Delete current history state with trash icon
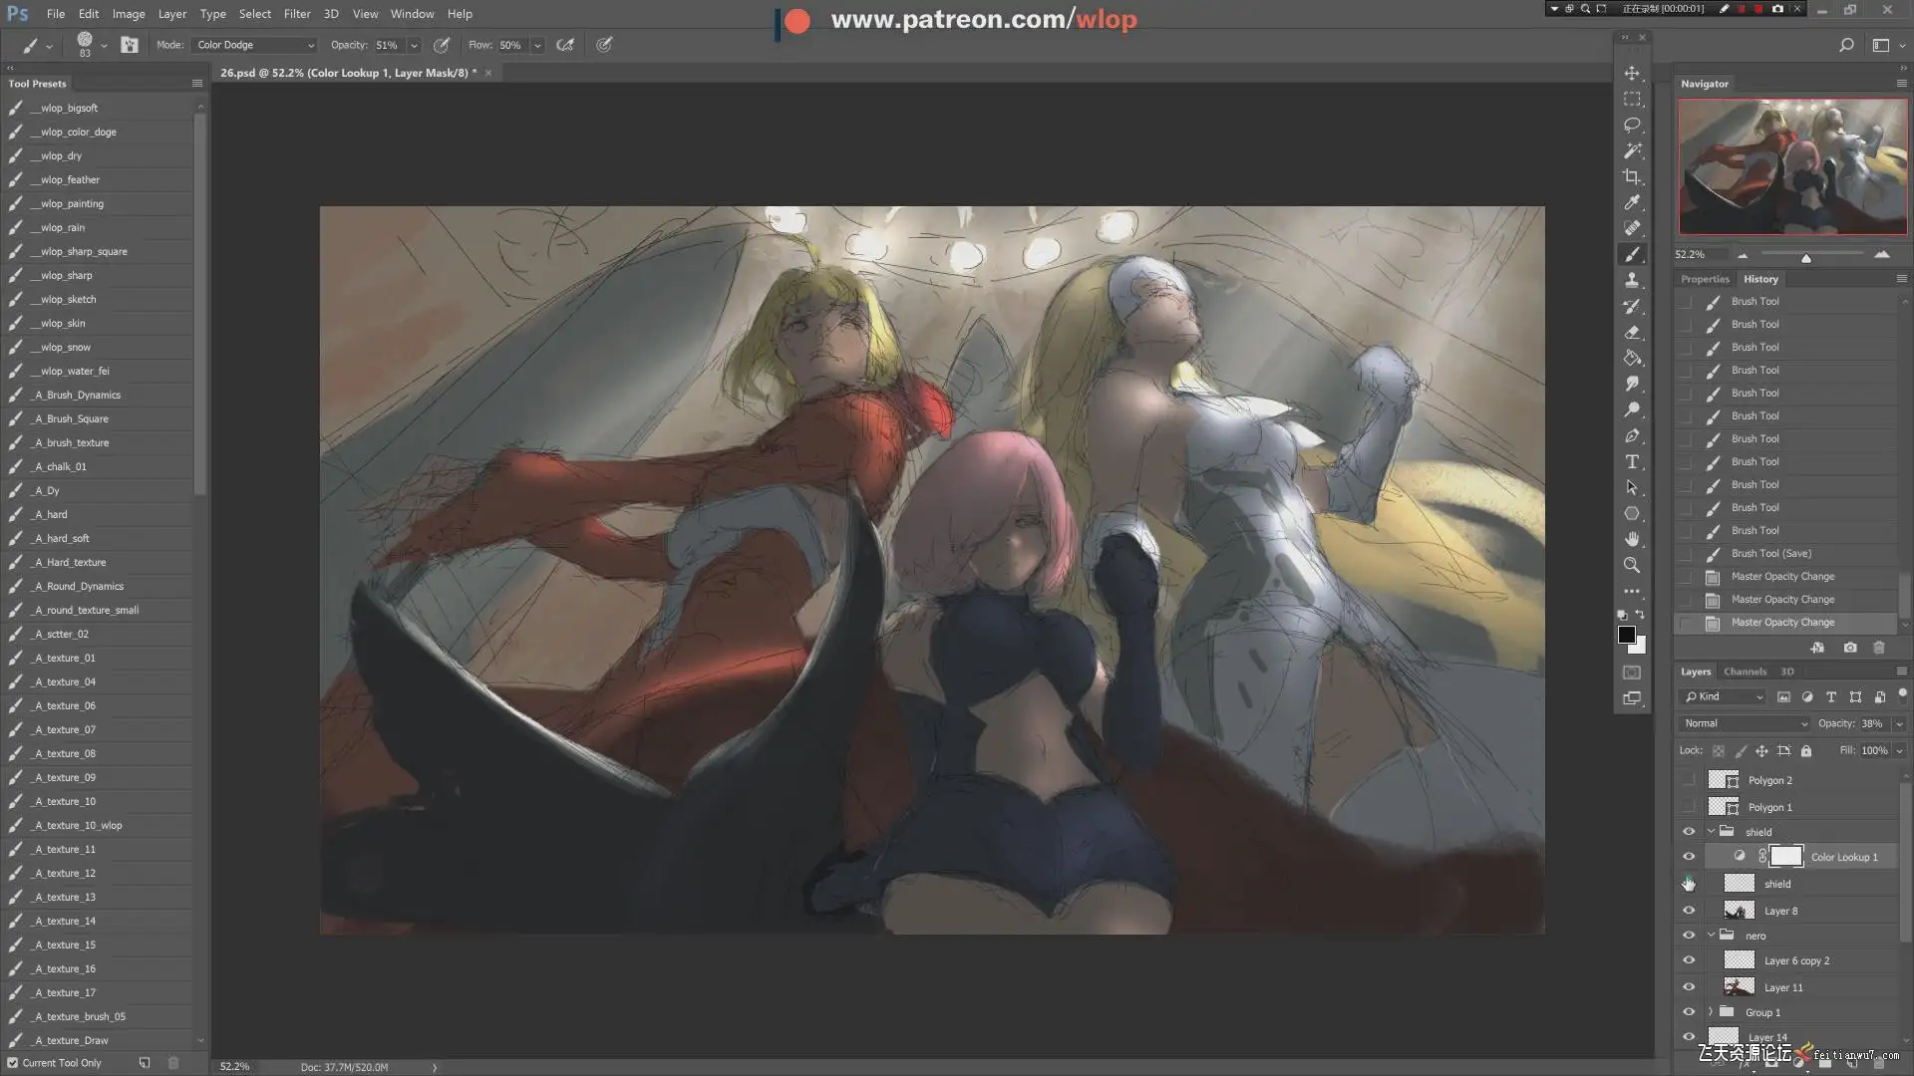 click(1879, 648)
